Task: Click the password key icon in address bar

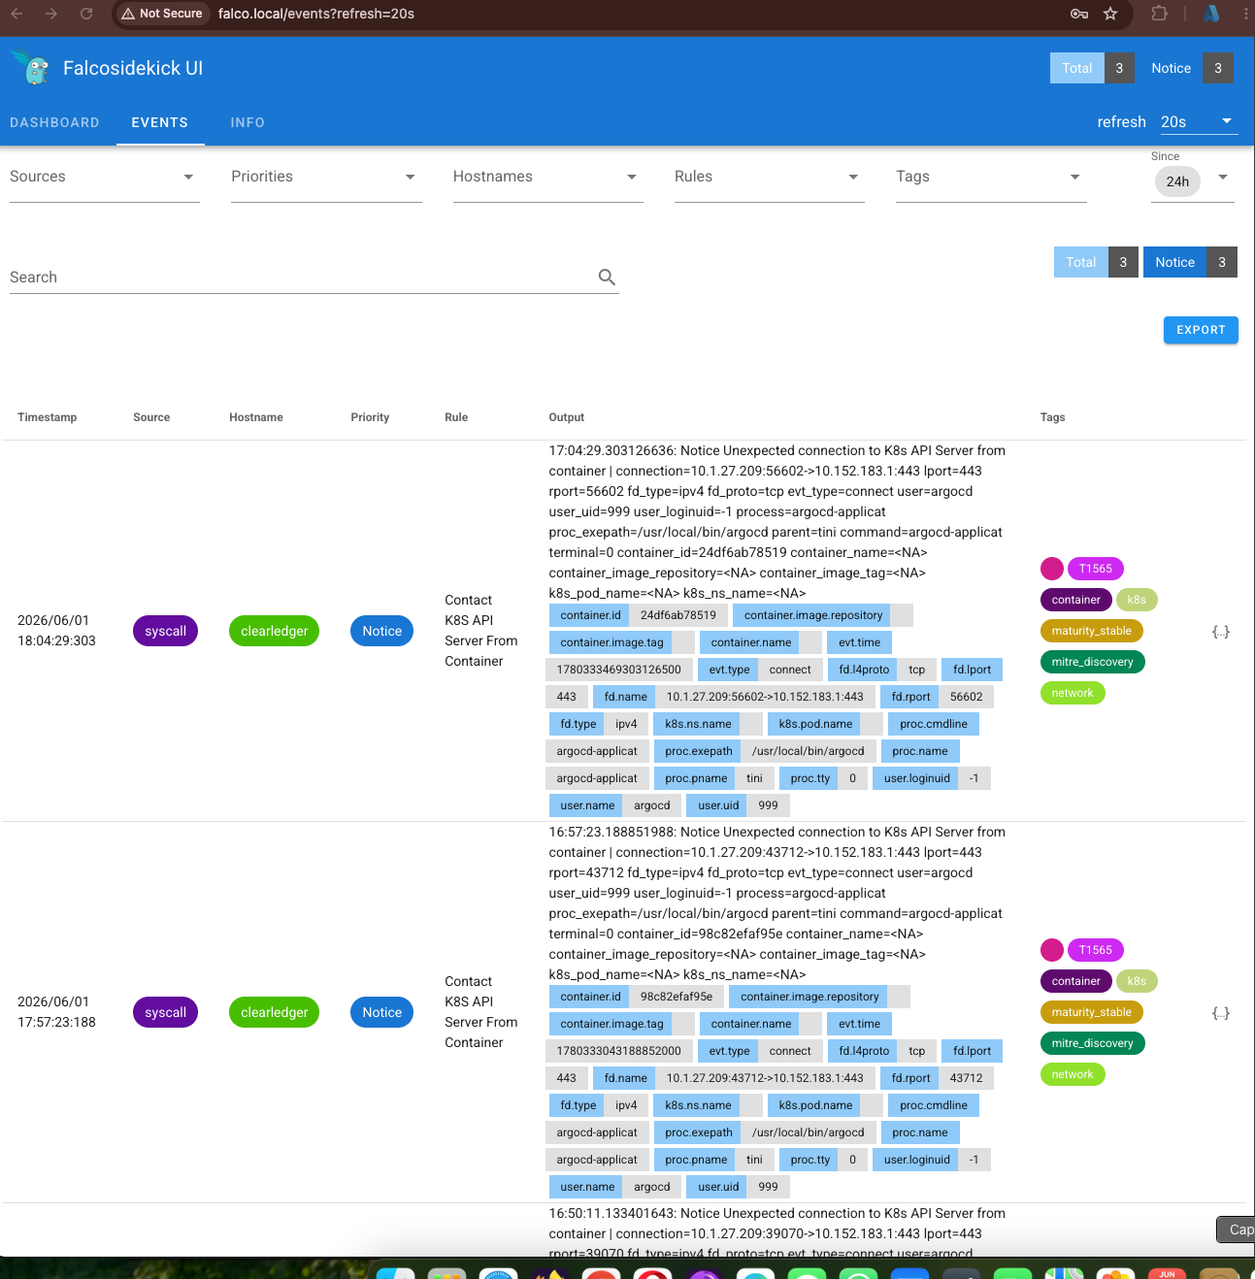Action: pyautogui.click(x=1078, y=14)
